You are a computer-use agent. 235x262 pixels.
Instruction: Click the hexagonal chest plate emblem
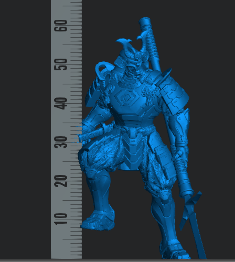pyautogui.click(x=126, y=97)
